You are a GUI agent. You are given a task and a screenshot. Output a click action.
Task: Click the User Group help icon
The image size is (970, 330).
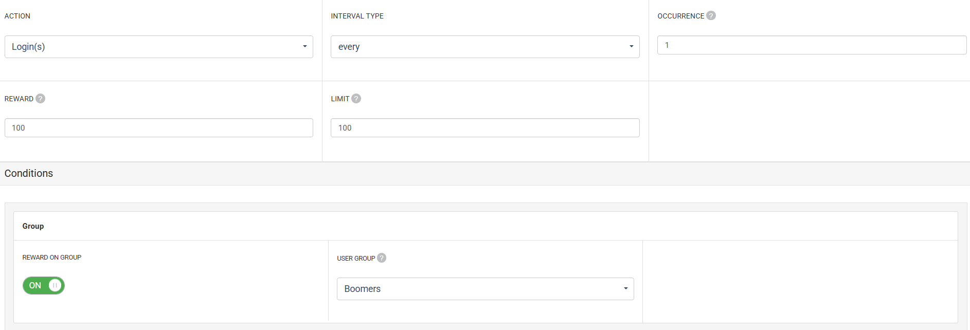382,258
